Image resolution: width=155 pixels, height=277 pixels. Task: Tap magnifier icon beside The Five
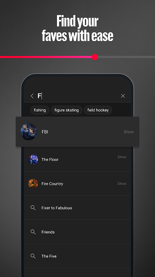point(33,256)
